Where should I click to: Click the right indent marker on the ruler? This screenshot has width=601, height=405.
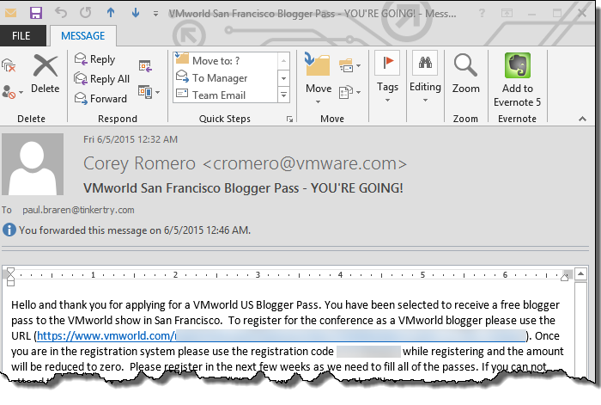pos(565,277)
